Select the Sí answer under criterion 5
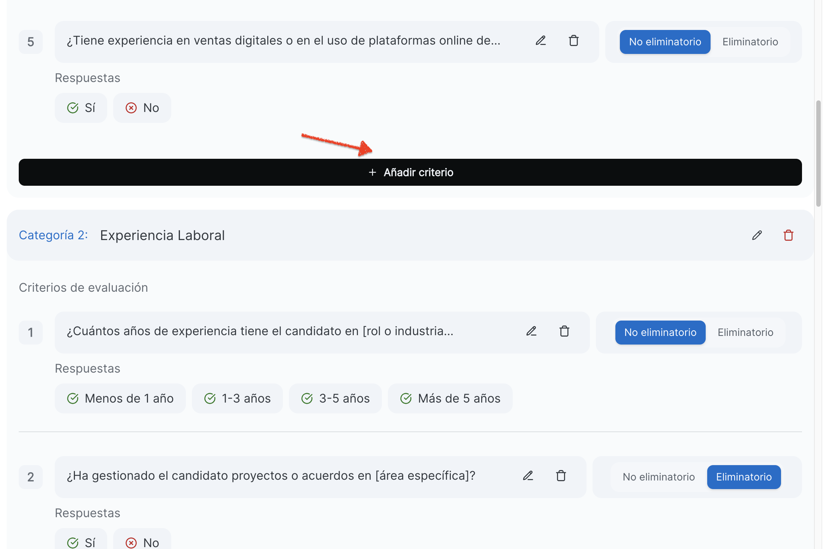This screenshot has height=549, width=826. tap(81, 108)
